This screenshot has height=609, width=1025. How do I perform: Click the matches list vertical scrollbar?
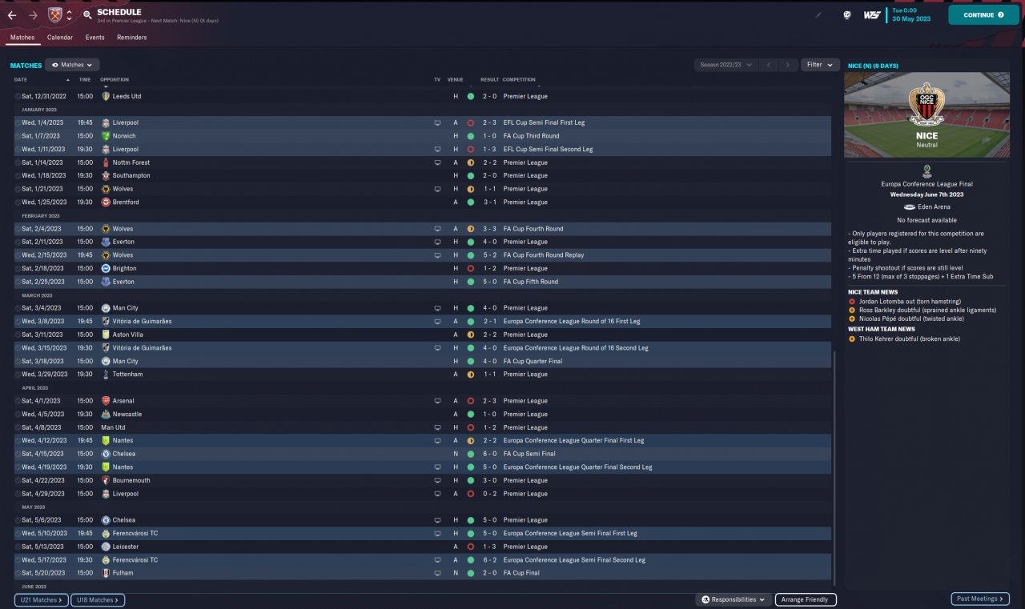[834, 468]
